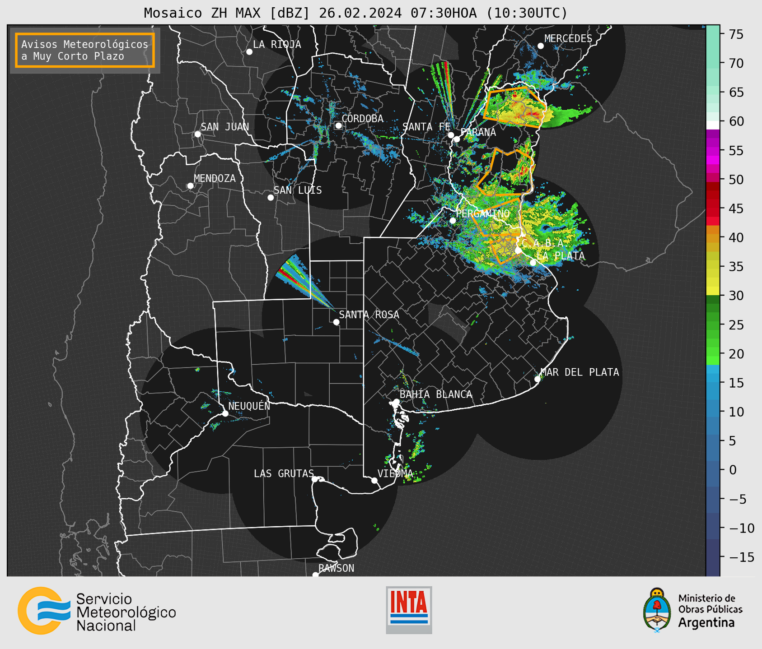
Task: Click the scale value 0 label
Action: point(733,470)
